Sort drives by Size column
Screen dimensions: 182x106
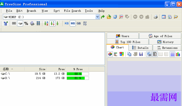[x=36, y=69]
